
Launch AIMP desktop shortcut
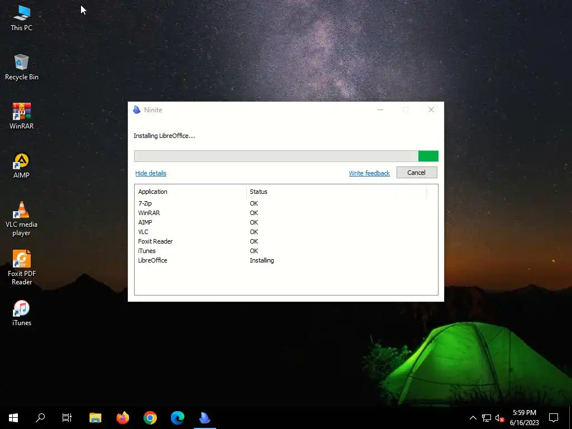(x=22, y=166)
